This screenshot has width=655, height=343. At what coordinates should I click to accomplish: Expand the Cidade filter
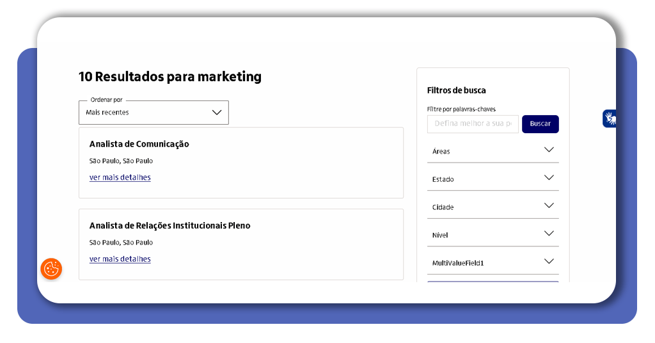point(493,207)
